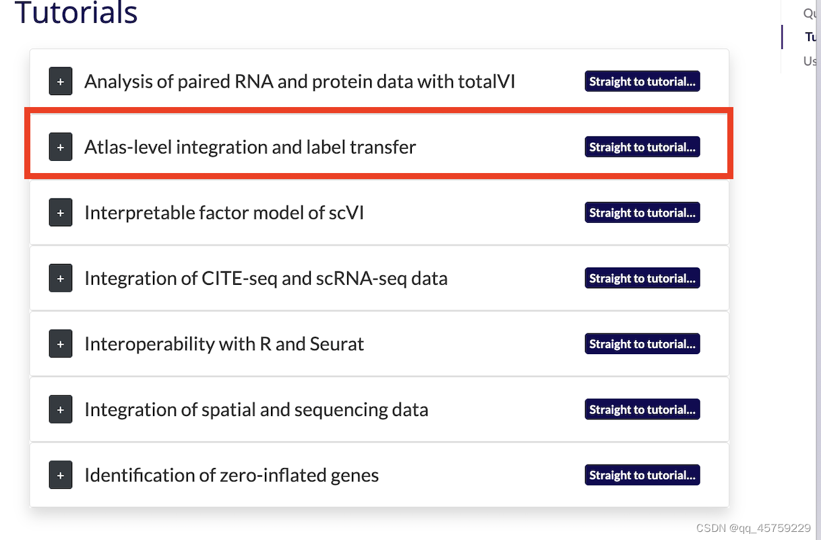Jump straight to zero-inflated genes tutorial
This screenshot has width=821, height=540.
[642, 475]
